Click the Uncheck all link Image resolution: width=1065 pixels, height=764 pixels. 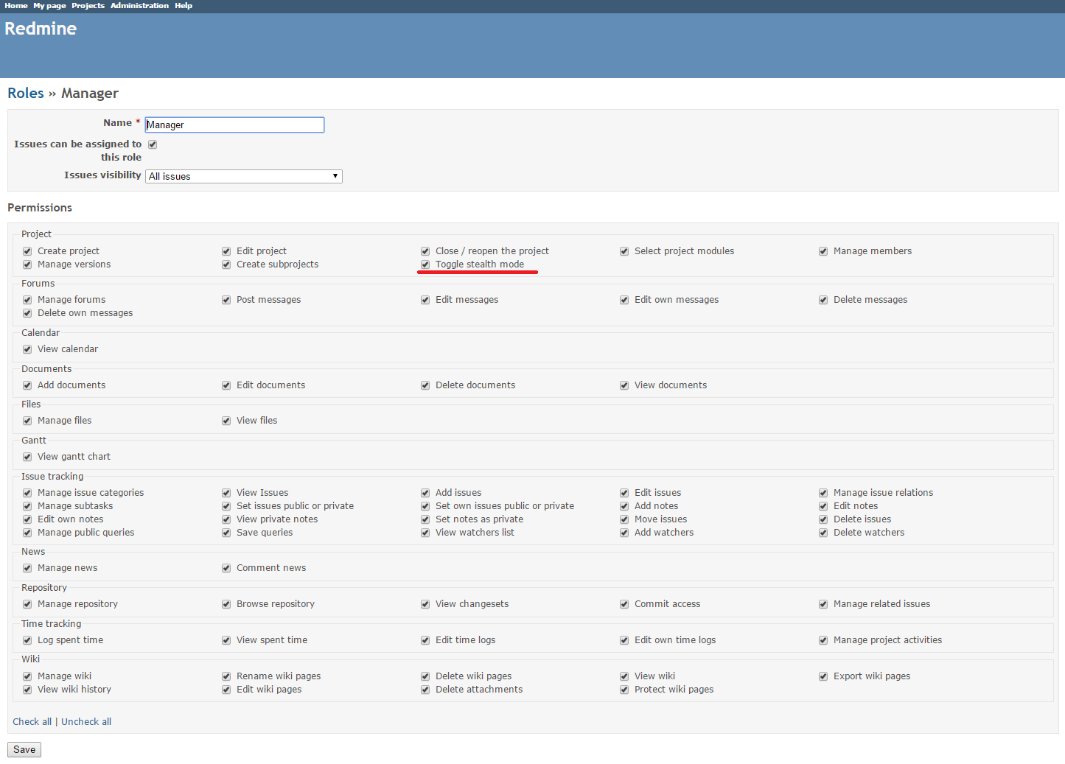click(86, 722)
